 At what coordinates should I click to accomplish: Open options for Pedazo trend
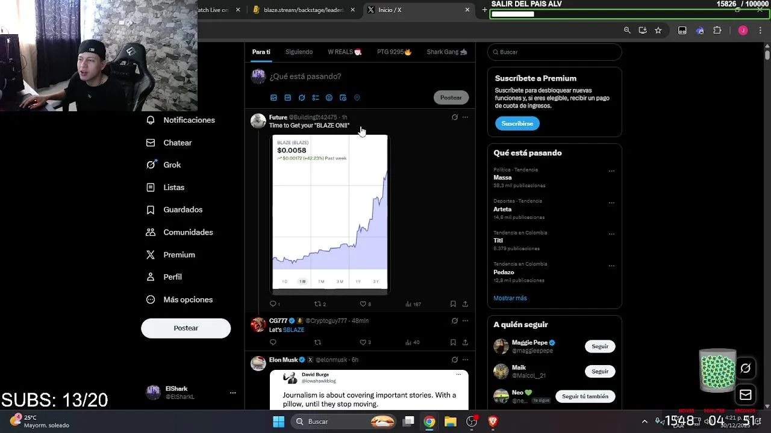pyautogui.click(x=611, y=266)
